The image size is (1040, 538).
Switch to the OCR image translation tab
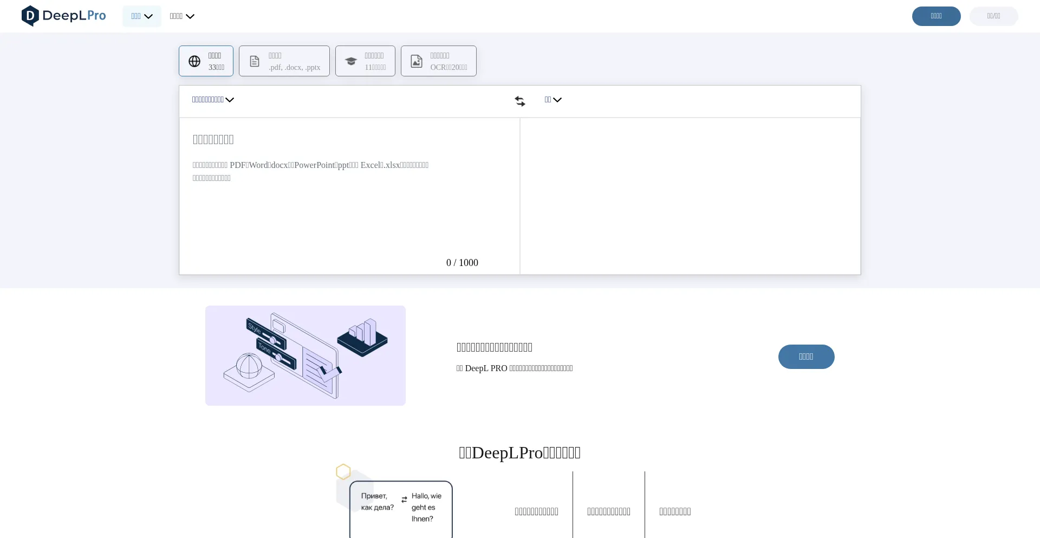439,61
